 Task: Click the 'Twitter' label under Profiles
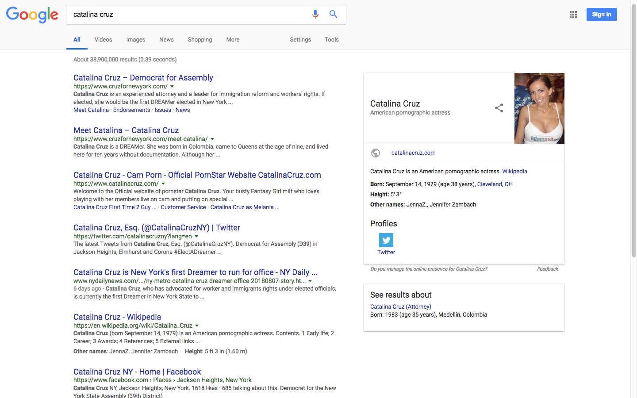coord(386,253)
